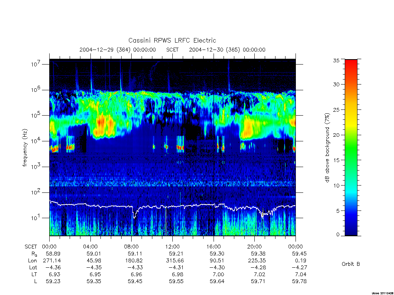Viewport: 394px width, 295px height.
Task: Click the L value 59.78
Action: coord(299,282)
